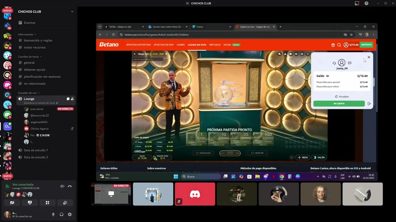This screenshot has height=222, width=396.
Task: Toggle balance visibility eye next to Saldo
Action: tap(327, 76)
